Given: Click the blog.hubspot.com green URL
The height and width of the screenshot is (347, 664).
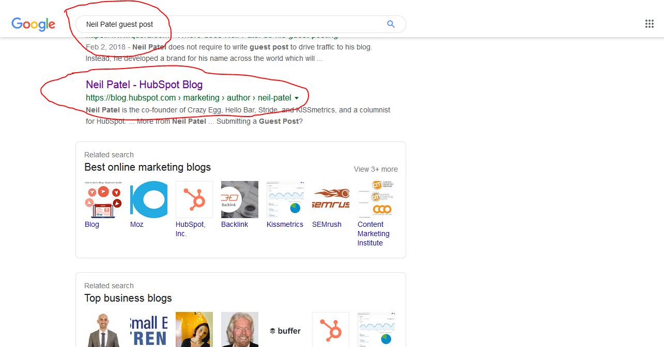Looking at the screenshot, I should (189, 98).
